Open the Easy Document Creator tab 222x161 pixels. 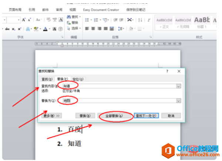point(101,10)
